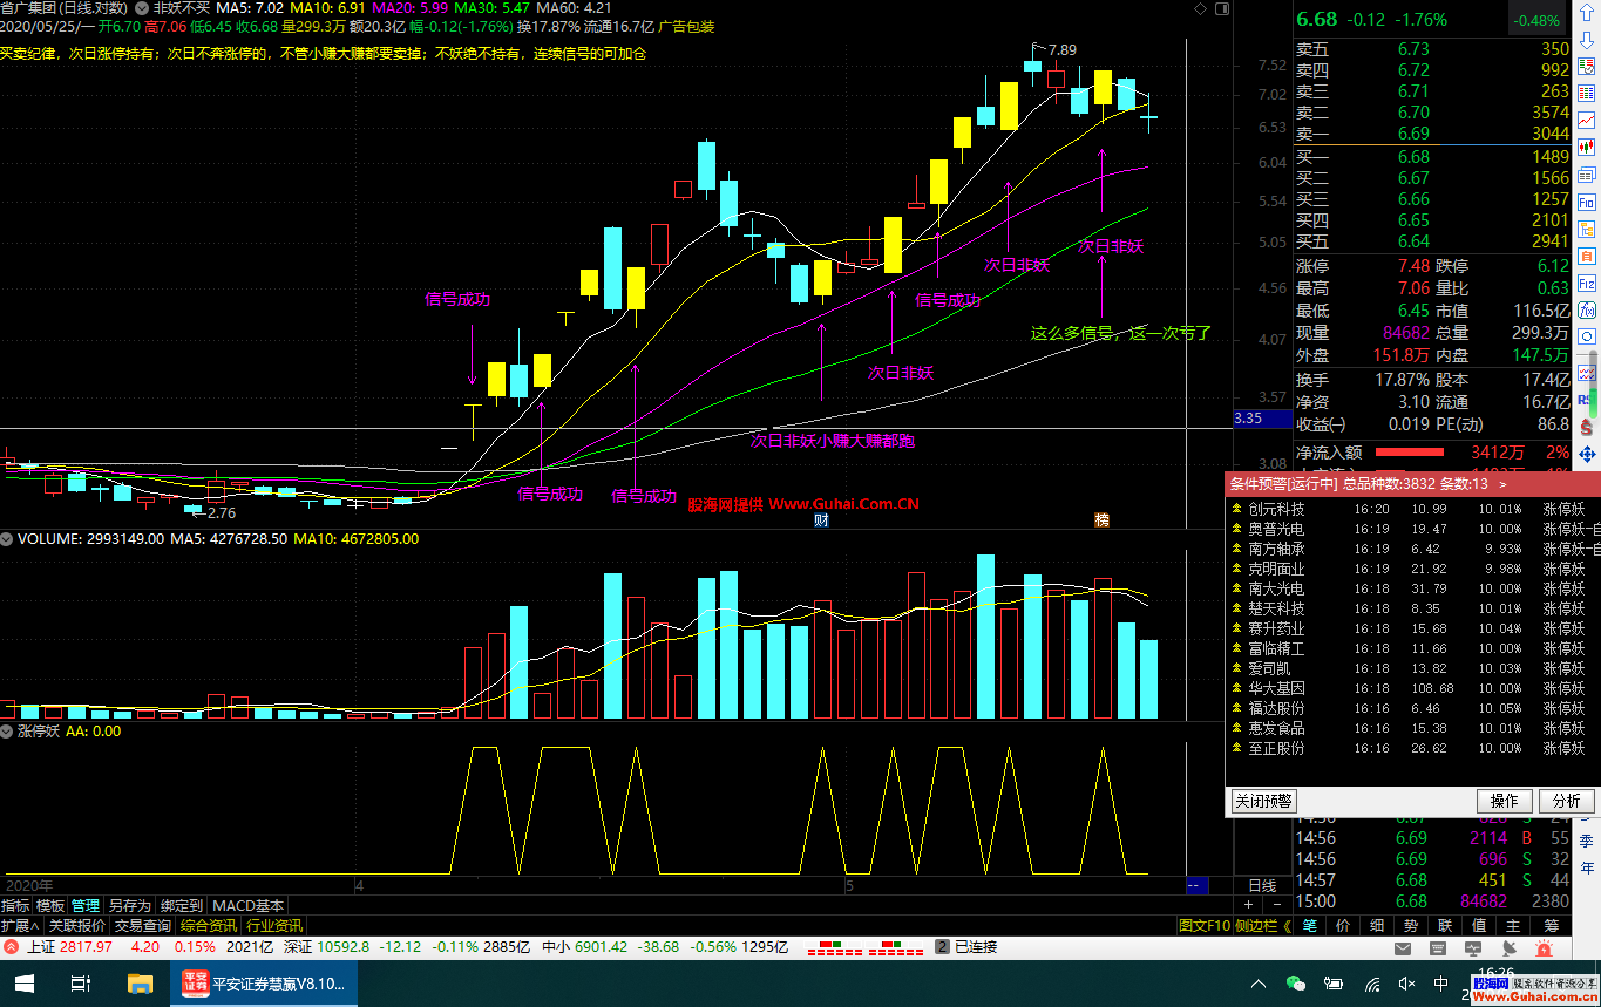Click the red alarm siren icon
This screenshot has width=1601, height=1007.
pos(1544,948)
